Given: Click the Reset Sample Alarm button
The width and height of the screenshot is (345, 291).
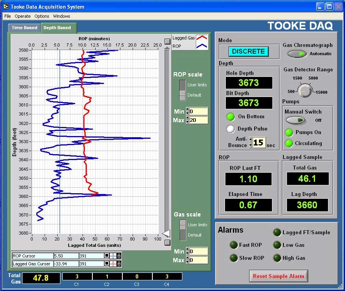Looking at the screenshot, I should click(x=279, y=276).
